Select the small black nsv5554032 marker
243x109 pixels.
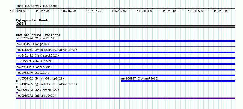[17, 81]
